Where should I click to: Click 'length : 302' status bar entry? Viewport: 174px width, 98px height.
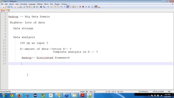coord(84,91)
